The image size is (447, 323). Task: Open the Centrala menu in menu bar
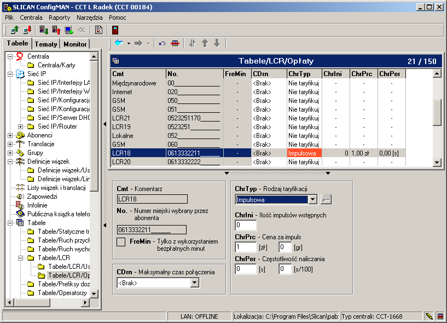(x=31, y=18)
